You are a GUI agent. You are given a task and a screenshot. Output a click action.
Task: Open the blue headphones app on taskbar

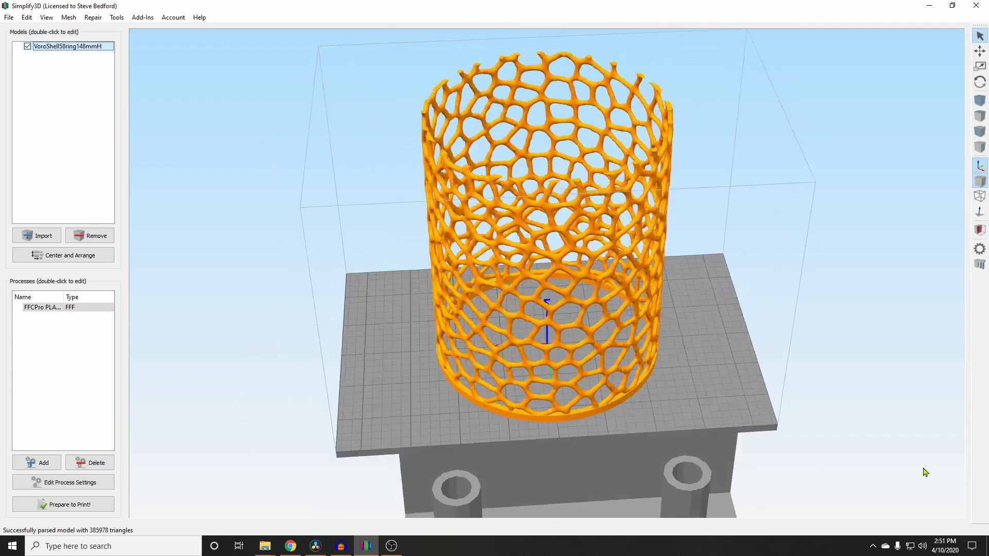[x=341, y=546]
